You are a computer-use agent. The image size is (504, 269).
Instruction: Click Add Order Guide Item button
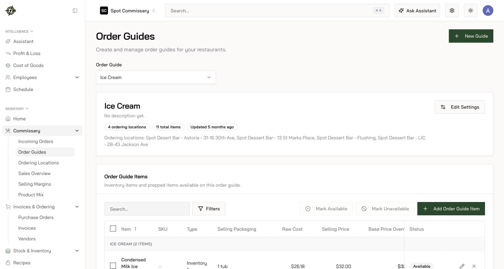451,209
